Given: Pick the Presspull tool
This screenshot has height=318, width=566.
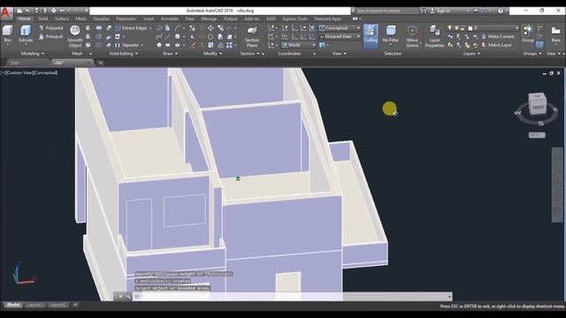Looking at the screenshot, I should click(51, 36).
